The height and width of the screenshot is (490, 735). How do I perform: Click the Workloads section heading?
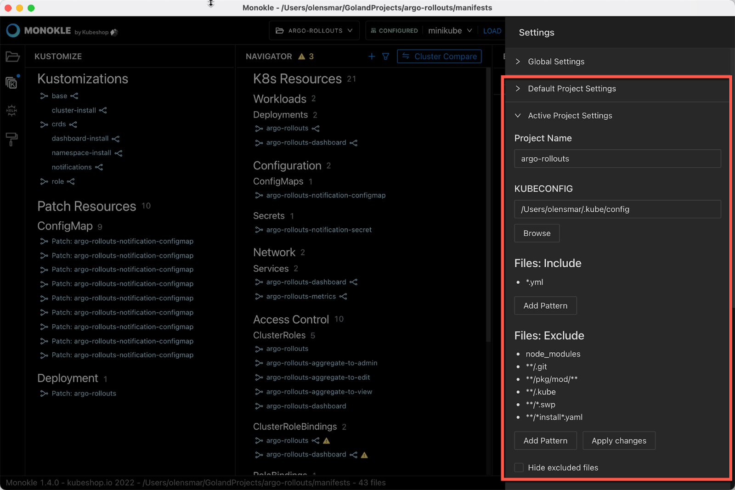tap(280, 99)
